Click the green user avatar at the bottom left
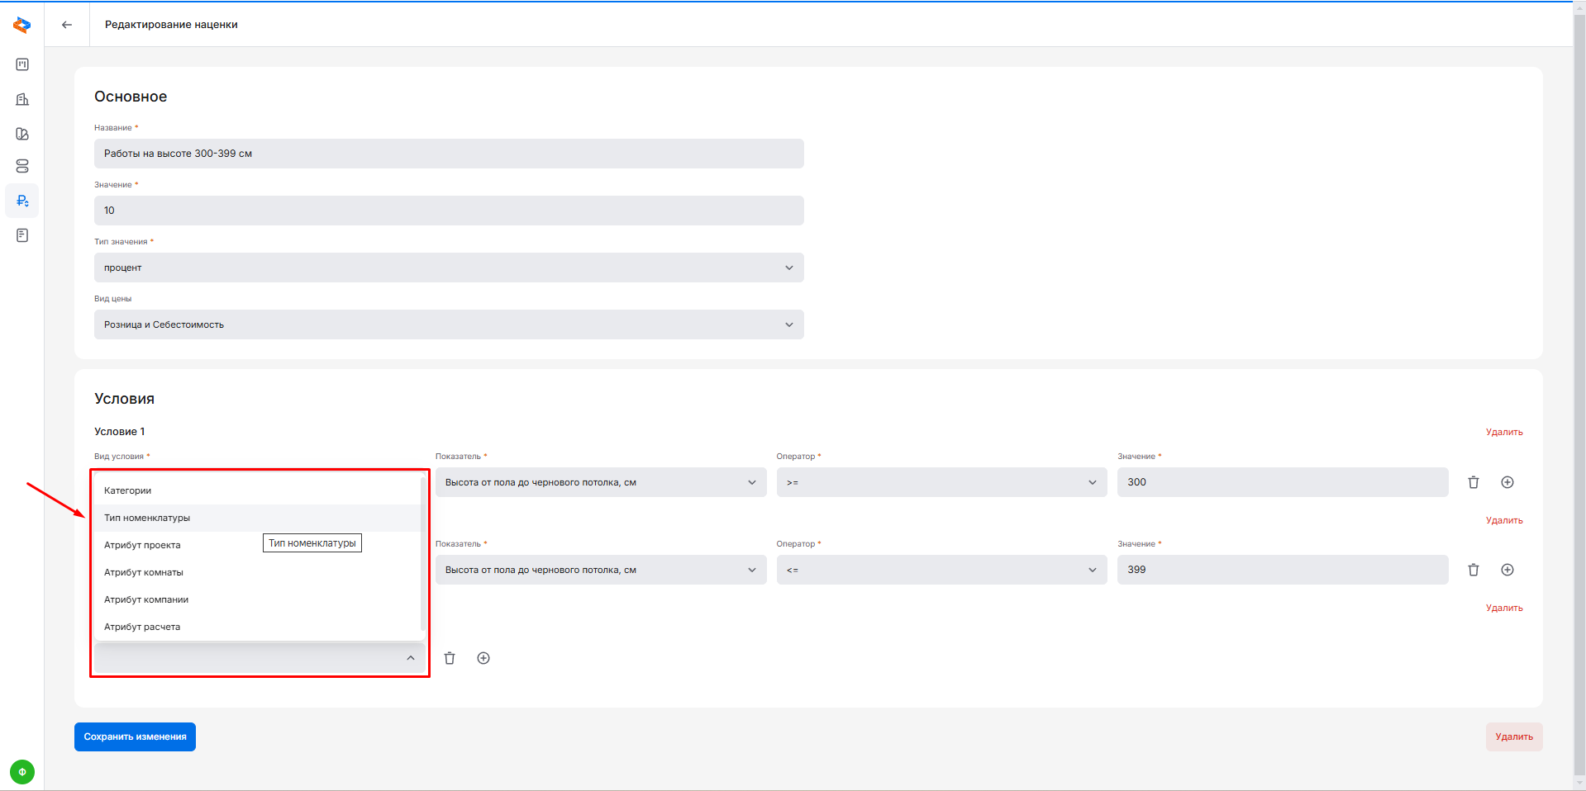 tap(22, 772)
